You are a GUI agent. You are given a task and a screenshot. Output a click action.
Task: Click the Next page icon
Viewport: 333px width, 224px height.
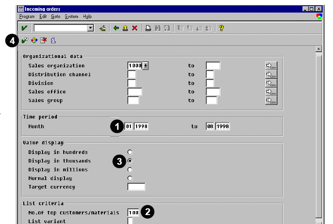pos(199,28)
